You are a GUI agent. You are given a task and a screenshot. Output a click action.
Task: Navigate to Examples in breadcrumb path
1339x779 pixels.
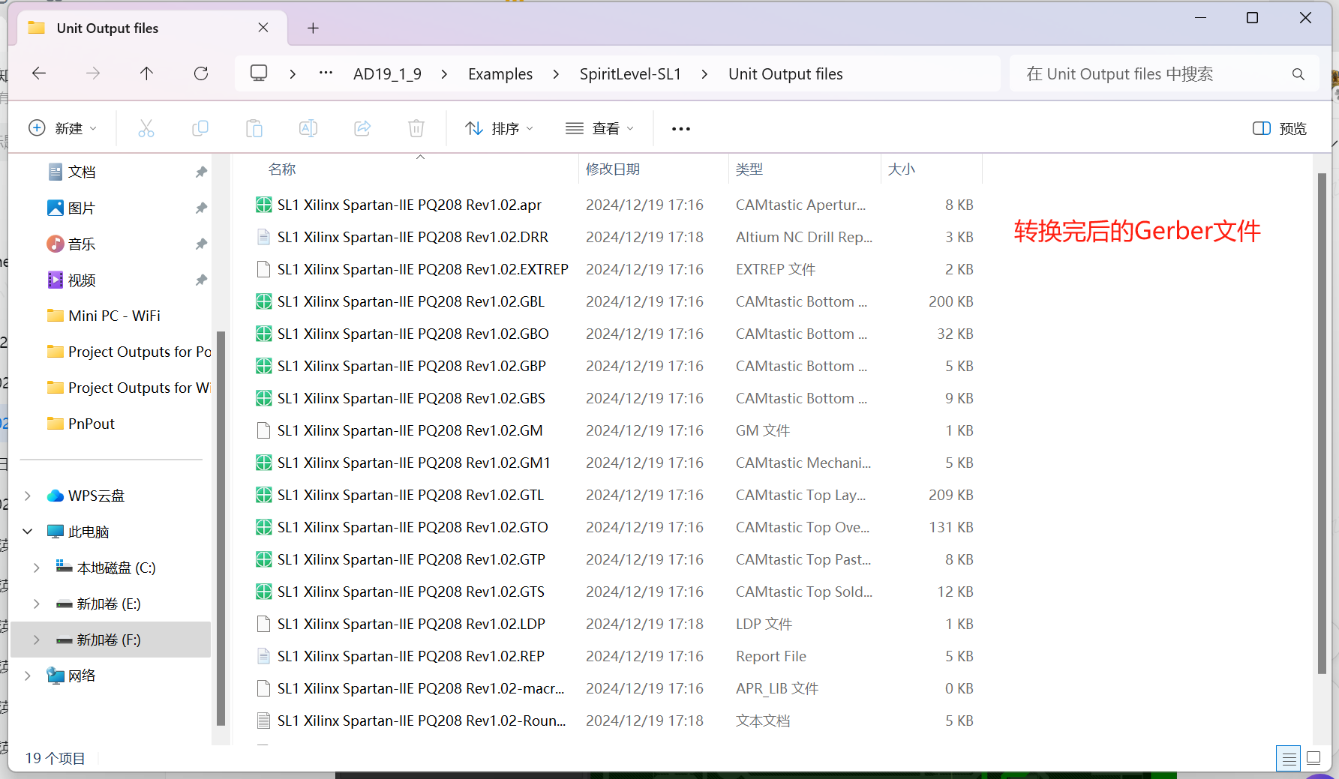[500, 74]
